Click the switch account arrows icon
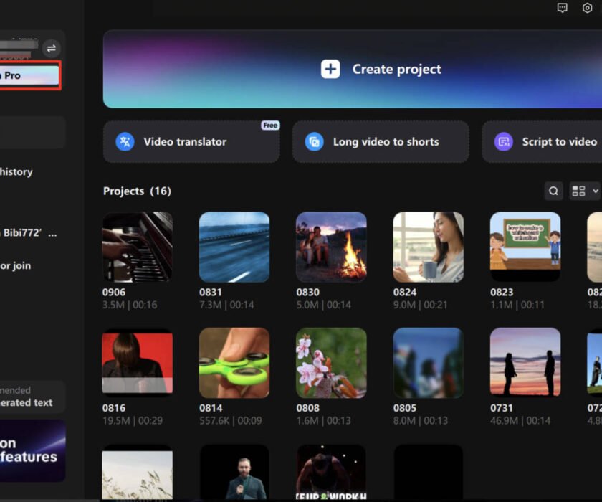Screen dimensions: 602x502 (x=51, y=48)
